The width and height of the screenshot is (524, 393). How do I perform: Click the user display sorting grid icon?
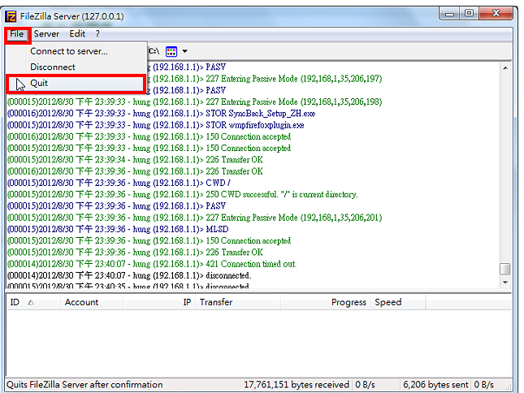tap(171, 51)
